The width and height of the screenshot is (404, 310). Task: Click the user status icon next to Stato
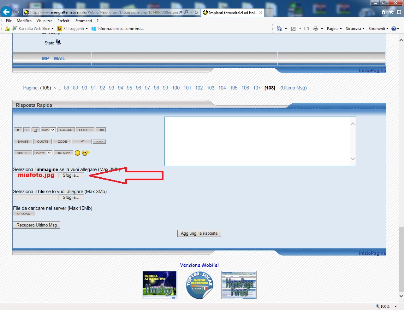[x=58, y=42]
